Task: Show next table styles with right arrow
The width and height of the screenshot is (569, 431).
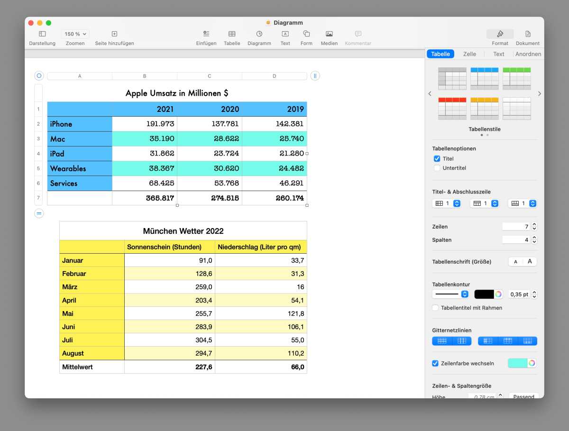Action: pyautogui.click(x=539, y=94)
